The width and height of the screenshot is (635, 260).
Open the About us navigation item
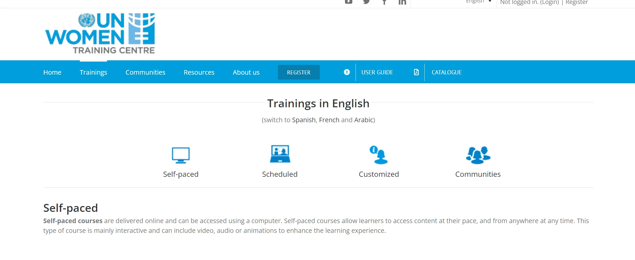pos(246,72)
